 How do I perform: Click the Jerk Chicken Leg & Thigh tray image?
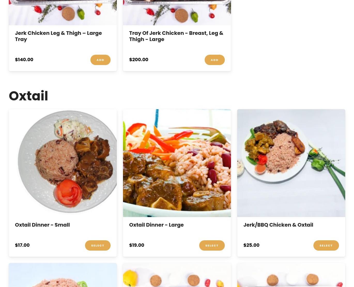click(63, 13)
